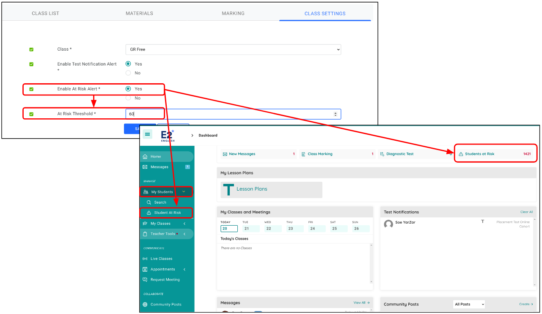The width and height of the screenshot is (542, 314).
Task: Switch to the MATERIALS tab
Action: pyautogui.click(x=139, y=13)
